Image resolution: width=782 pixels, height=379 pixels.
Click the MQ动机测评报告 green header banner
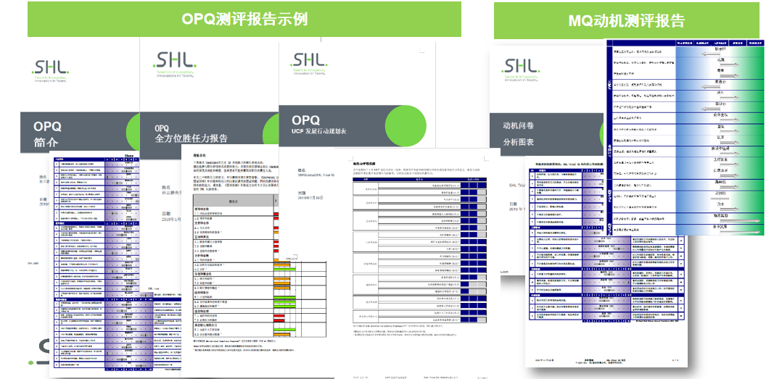pos(627,20)
